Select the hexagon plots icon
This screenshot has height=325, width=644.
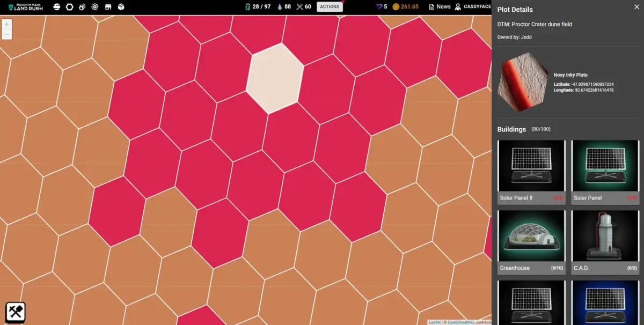pyautogui.click(x=69, y=6)
